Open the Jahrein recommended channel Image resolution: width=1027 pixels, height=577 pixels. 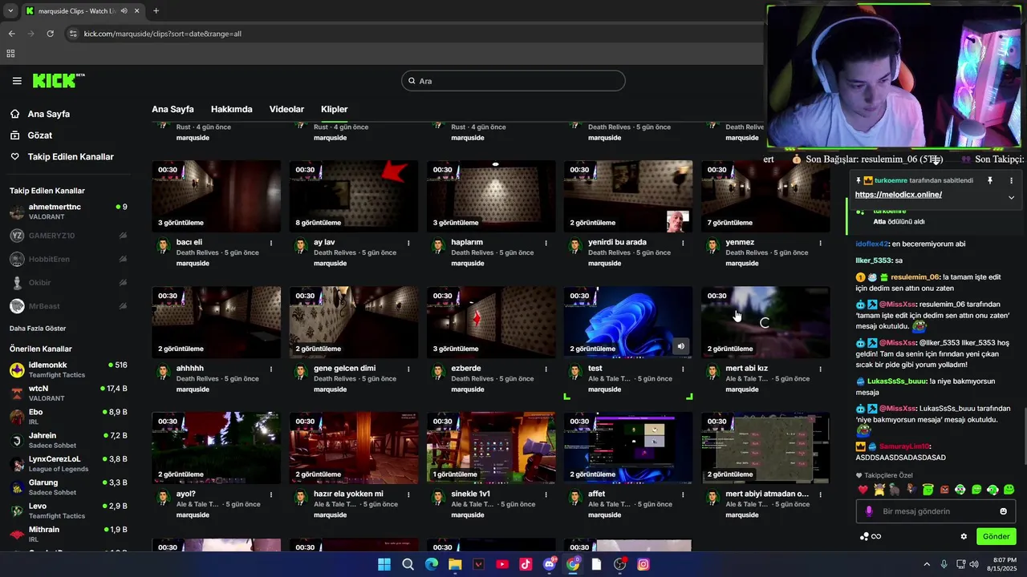(68, 440)
